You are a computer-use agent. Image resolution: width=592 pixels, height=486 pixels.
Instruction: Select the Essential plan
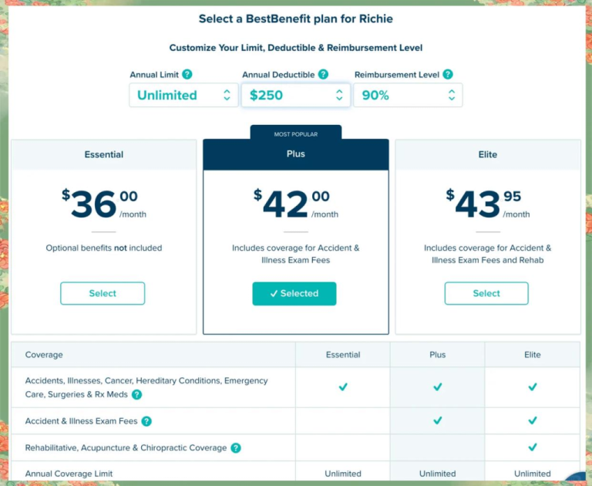click(103, 293)
